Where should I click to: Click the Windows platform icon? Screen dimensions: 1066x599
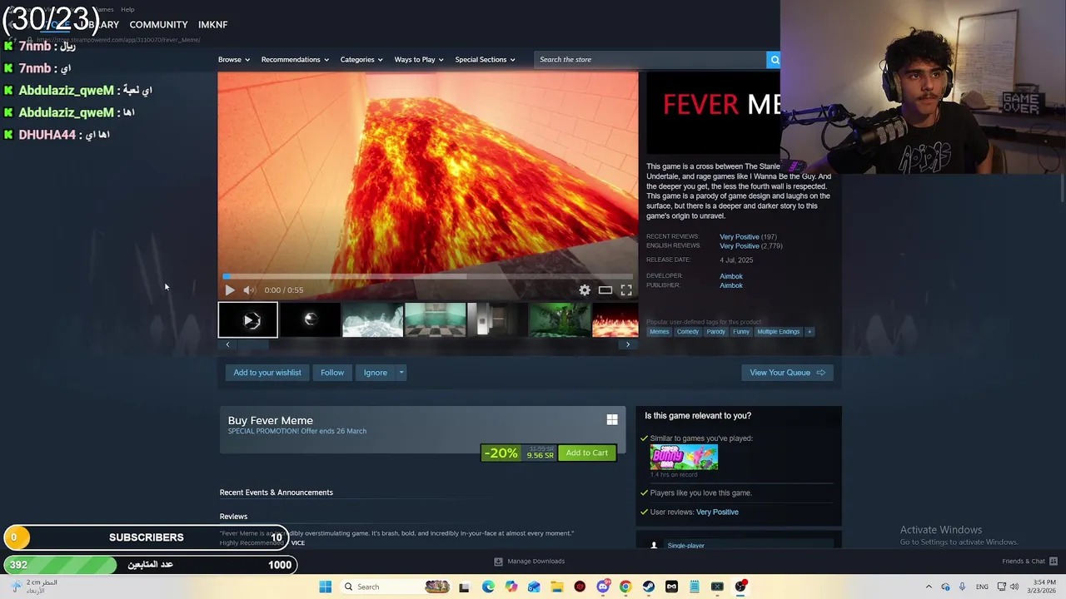coord(612,420)
